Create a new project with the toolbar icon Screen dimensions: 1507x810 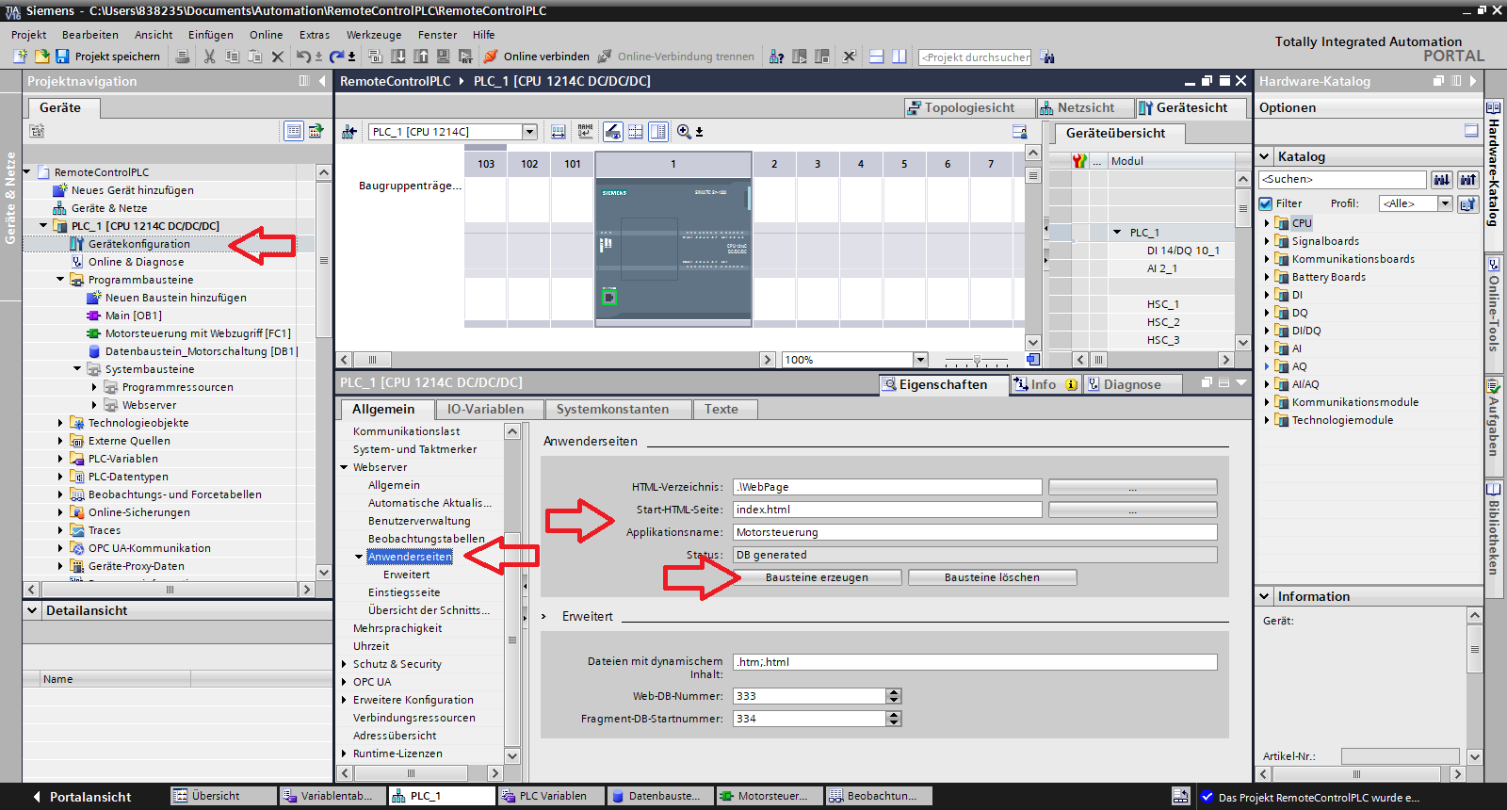pos(20,57)
